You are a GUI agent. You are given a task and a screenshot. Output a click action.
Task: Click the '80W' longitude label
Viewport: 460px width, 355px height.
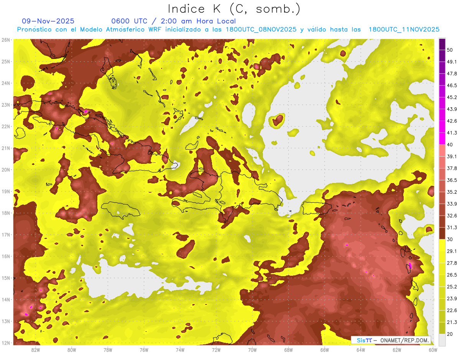point(72,350)
